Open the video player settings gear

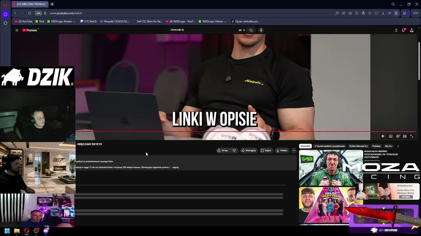click(398, 136)
